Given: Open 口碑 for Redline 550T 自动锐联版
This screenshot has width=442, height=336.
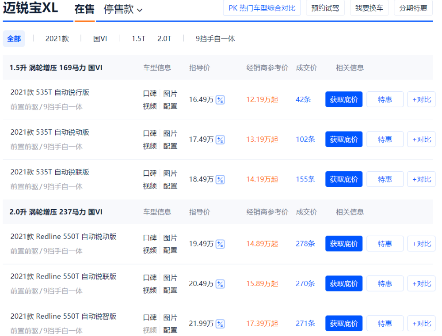Looking at the screenshot, I should pos(150,278).
